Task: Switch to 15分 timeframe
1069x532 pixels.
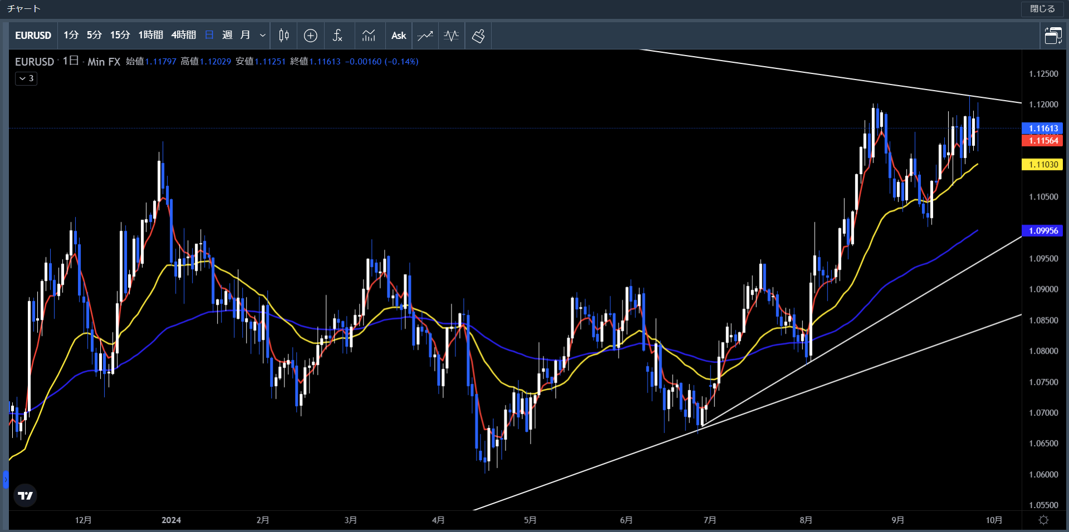Action: coord(120,35)
